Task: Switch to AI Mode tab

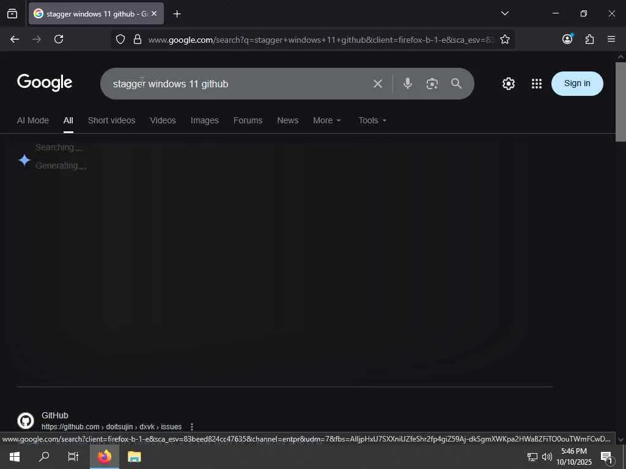Action: [x=33, y=120]
